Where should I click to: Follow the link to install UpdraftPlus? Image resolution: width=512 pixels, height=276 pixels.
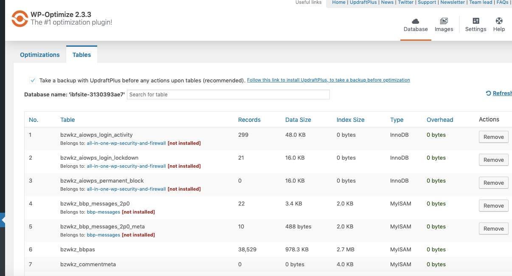[328, 80]
